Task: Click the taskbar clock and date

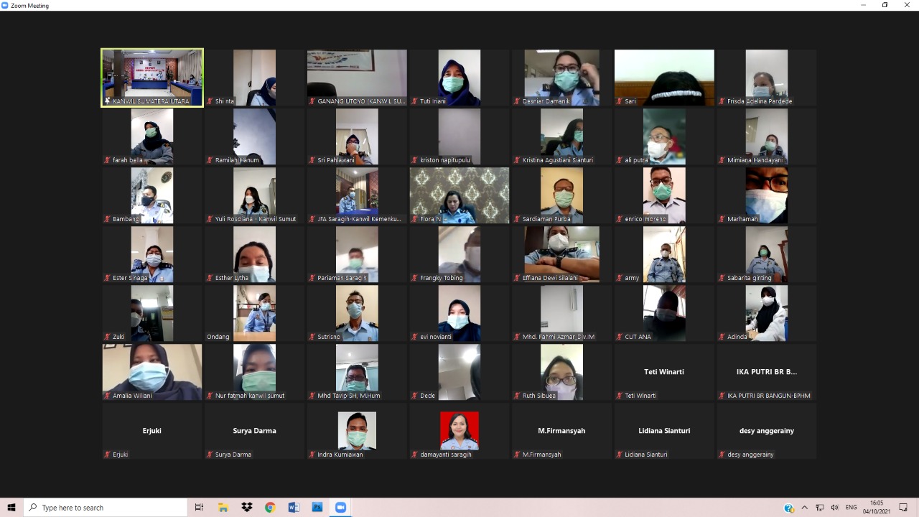Action: [x=877, y=508]
